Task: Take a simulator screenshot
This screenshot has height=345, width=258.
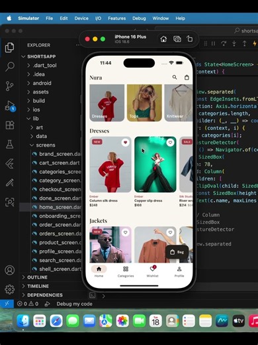Action: (x=177, y=39)
